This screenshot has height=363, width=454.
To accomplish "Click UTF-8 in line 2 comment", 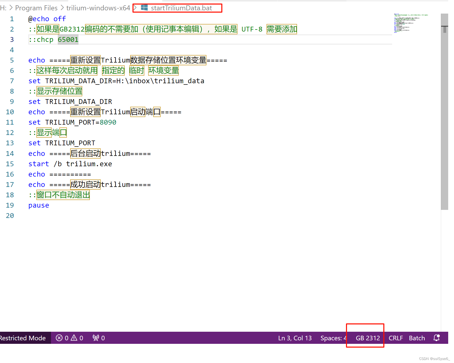I will click(252, 29).
